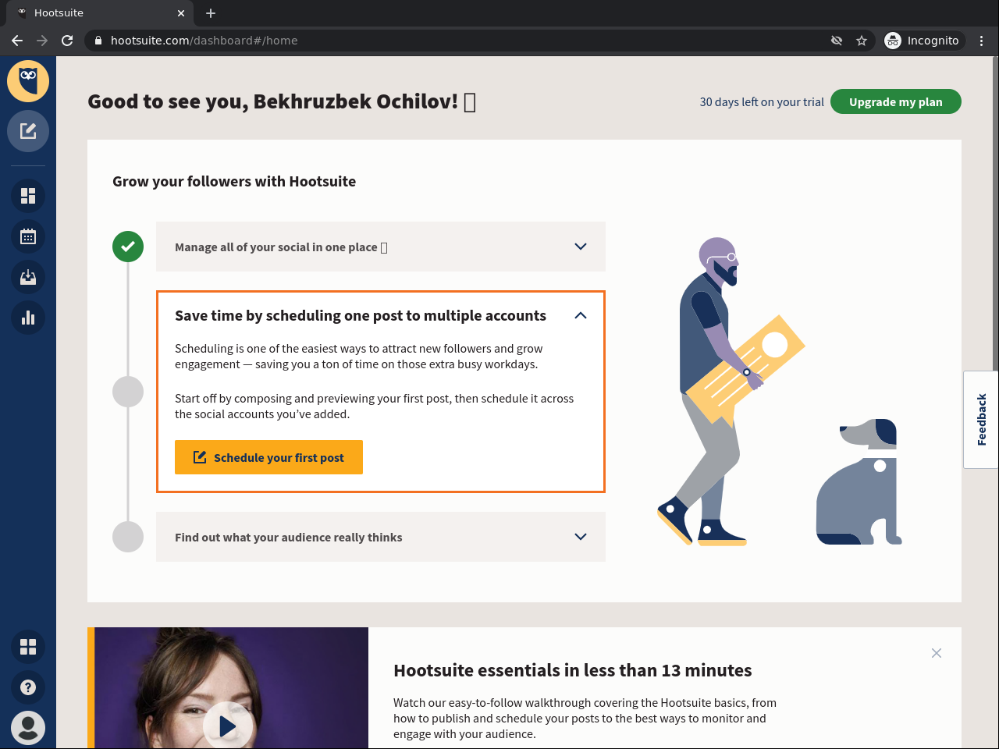This screenshot has height=749, width=999.
Task: Go forward using browser forward arrow
Action: [42, 41]
